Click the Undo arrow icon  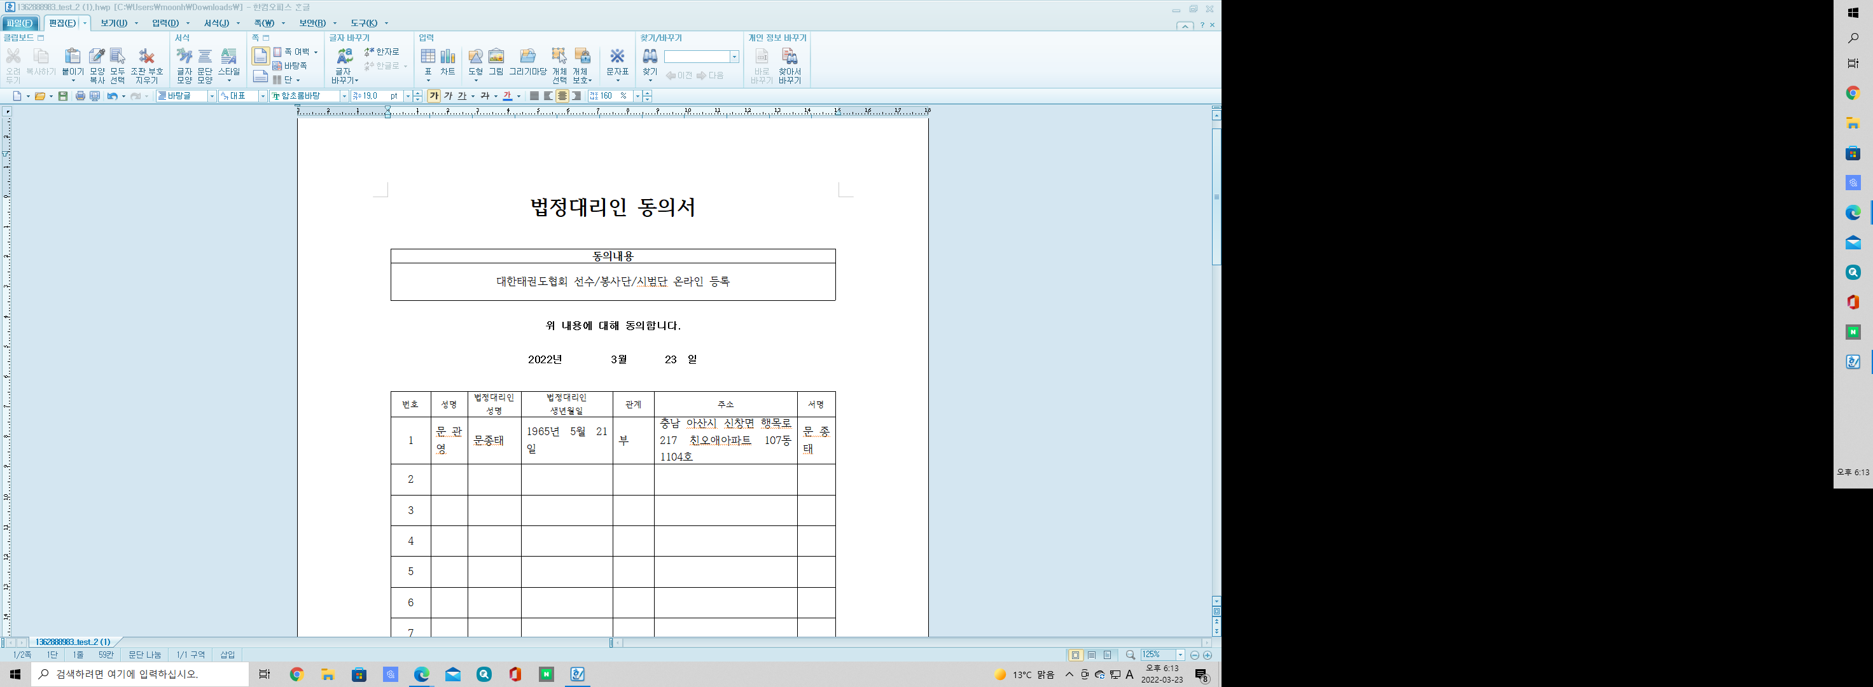coord(112,96)
